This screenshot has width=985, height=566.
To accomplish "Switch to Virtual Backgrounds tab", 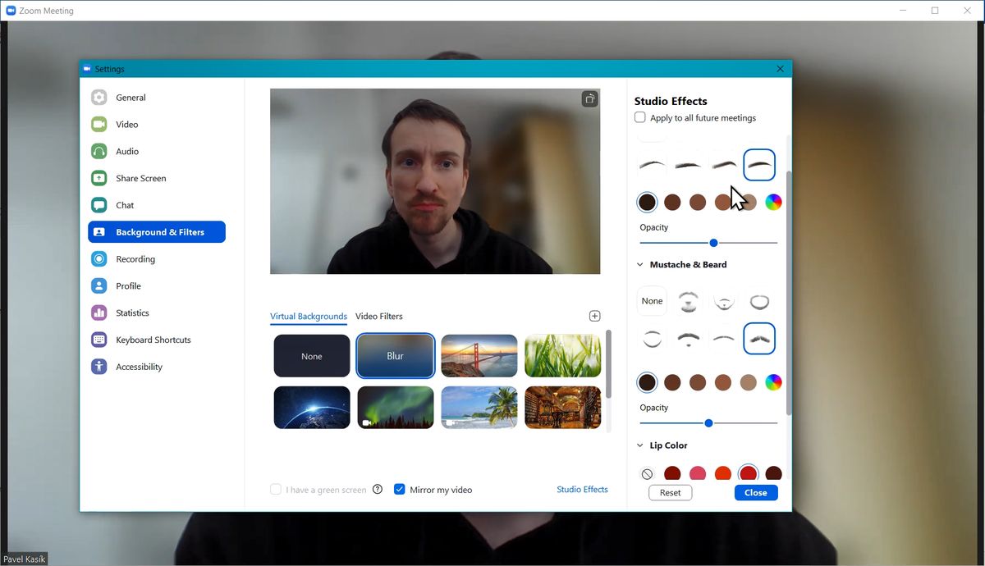I will click(309, 316).
